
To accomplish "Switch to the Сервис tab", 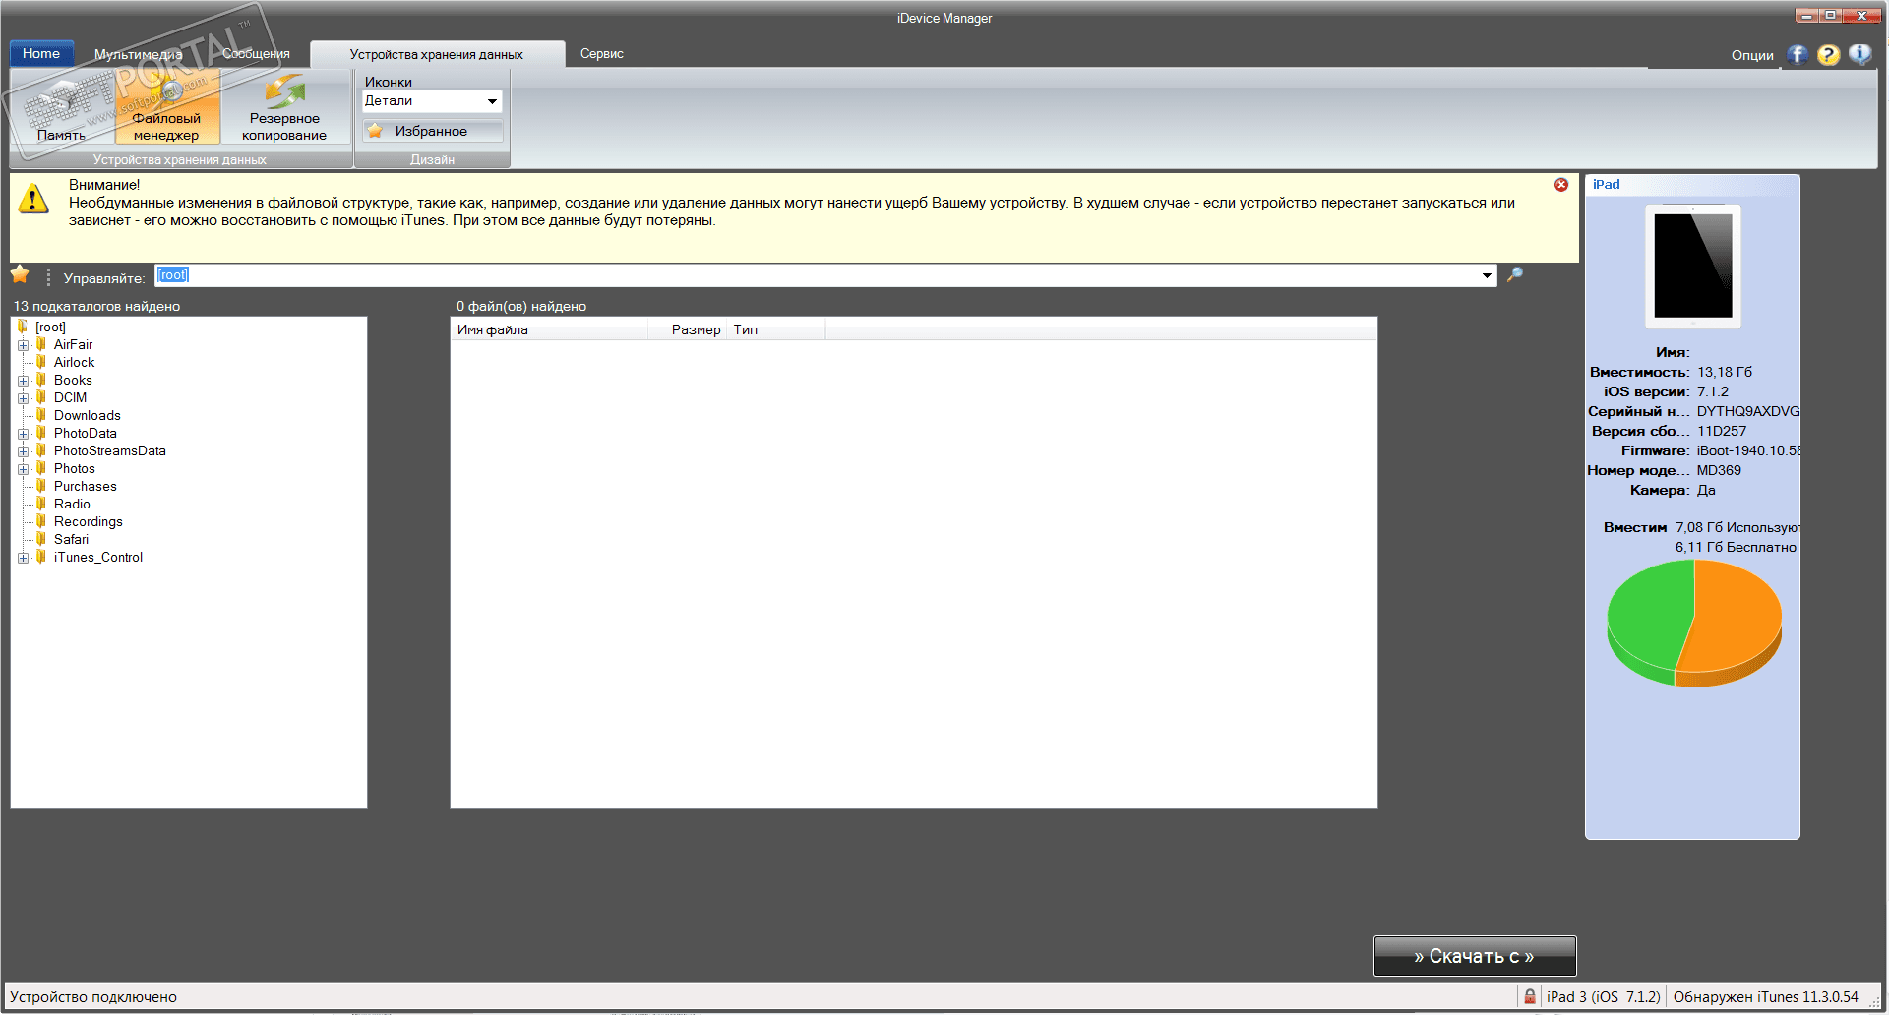I will coord(602,54).
